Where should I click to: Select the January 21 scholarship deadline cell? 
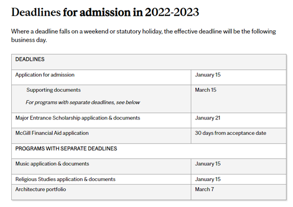(239, 121)
